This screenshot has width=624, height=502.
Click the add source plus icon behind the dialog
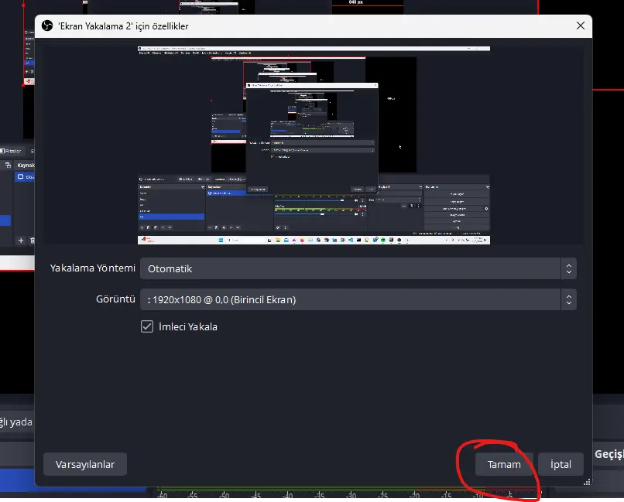21,241
